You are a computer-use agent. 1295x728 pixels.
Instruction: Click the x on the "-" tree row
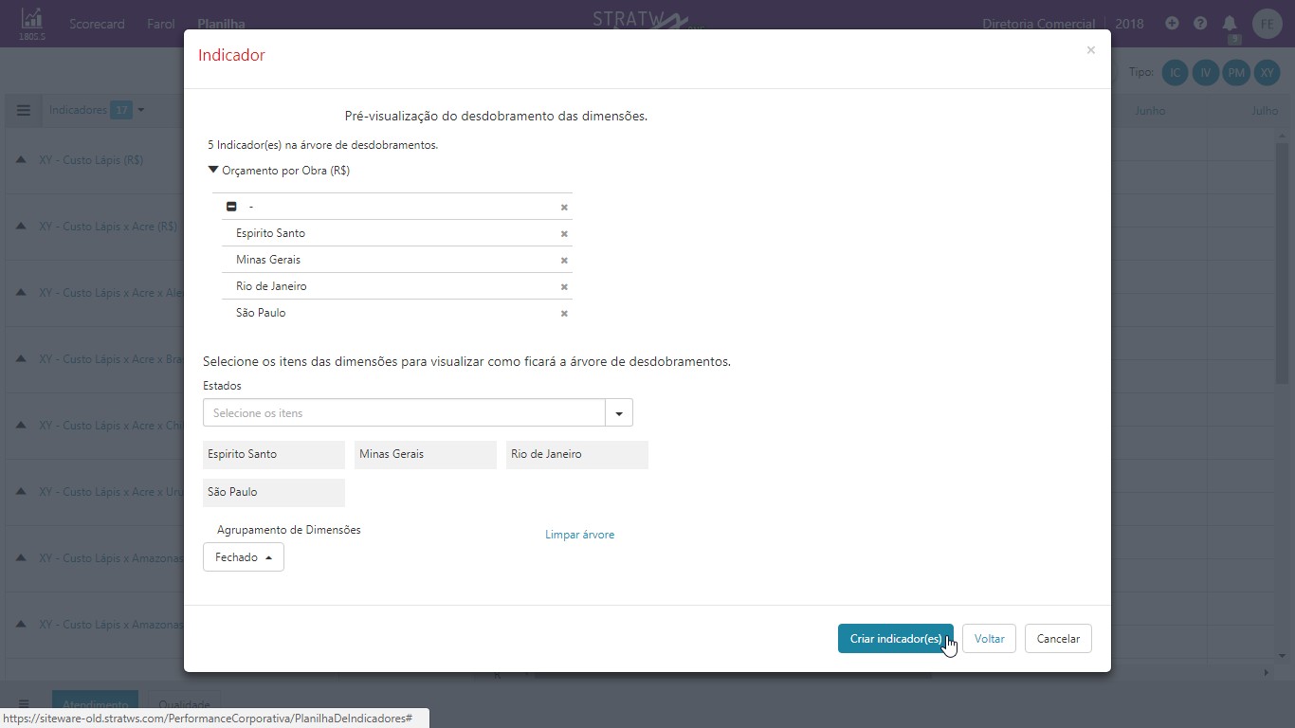[x=564, y=207]
